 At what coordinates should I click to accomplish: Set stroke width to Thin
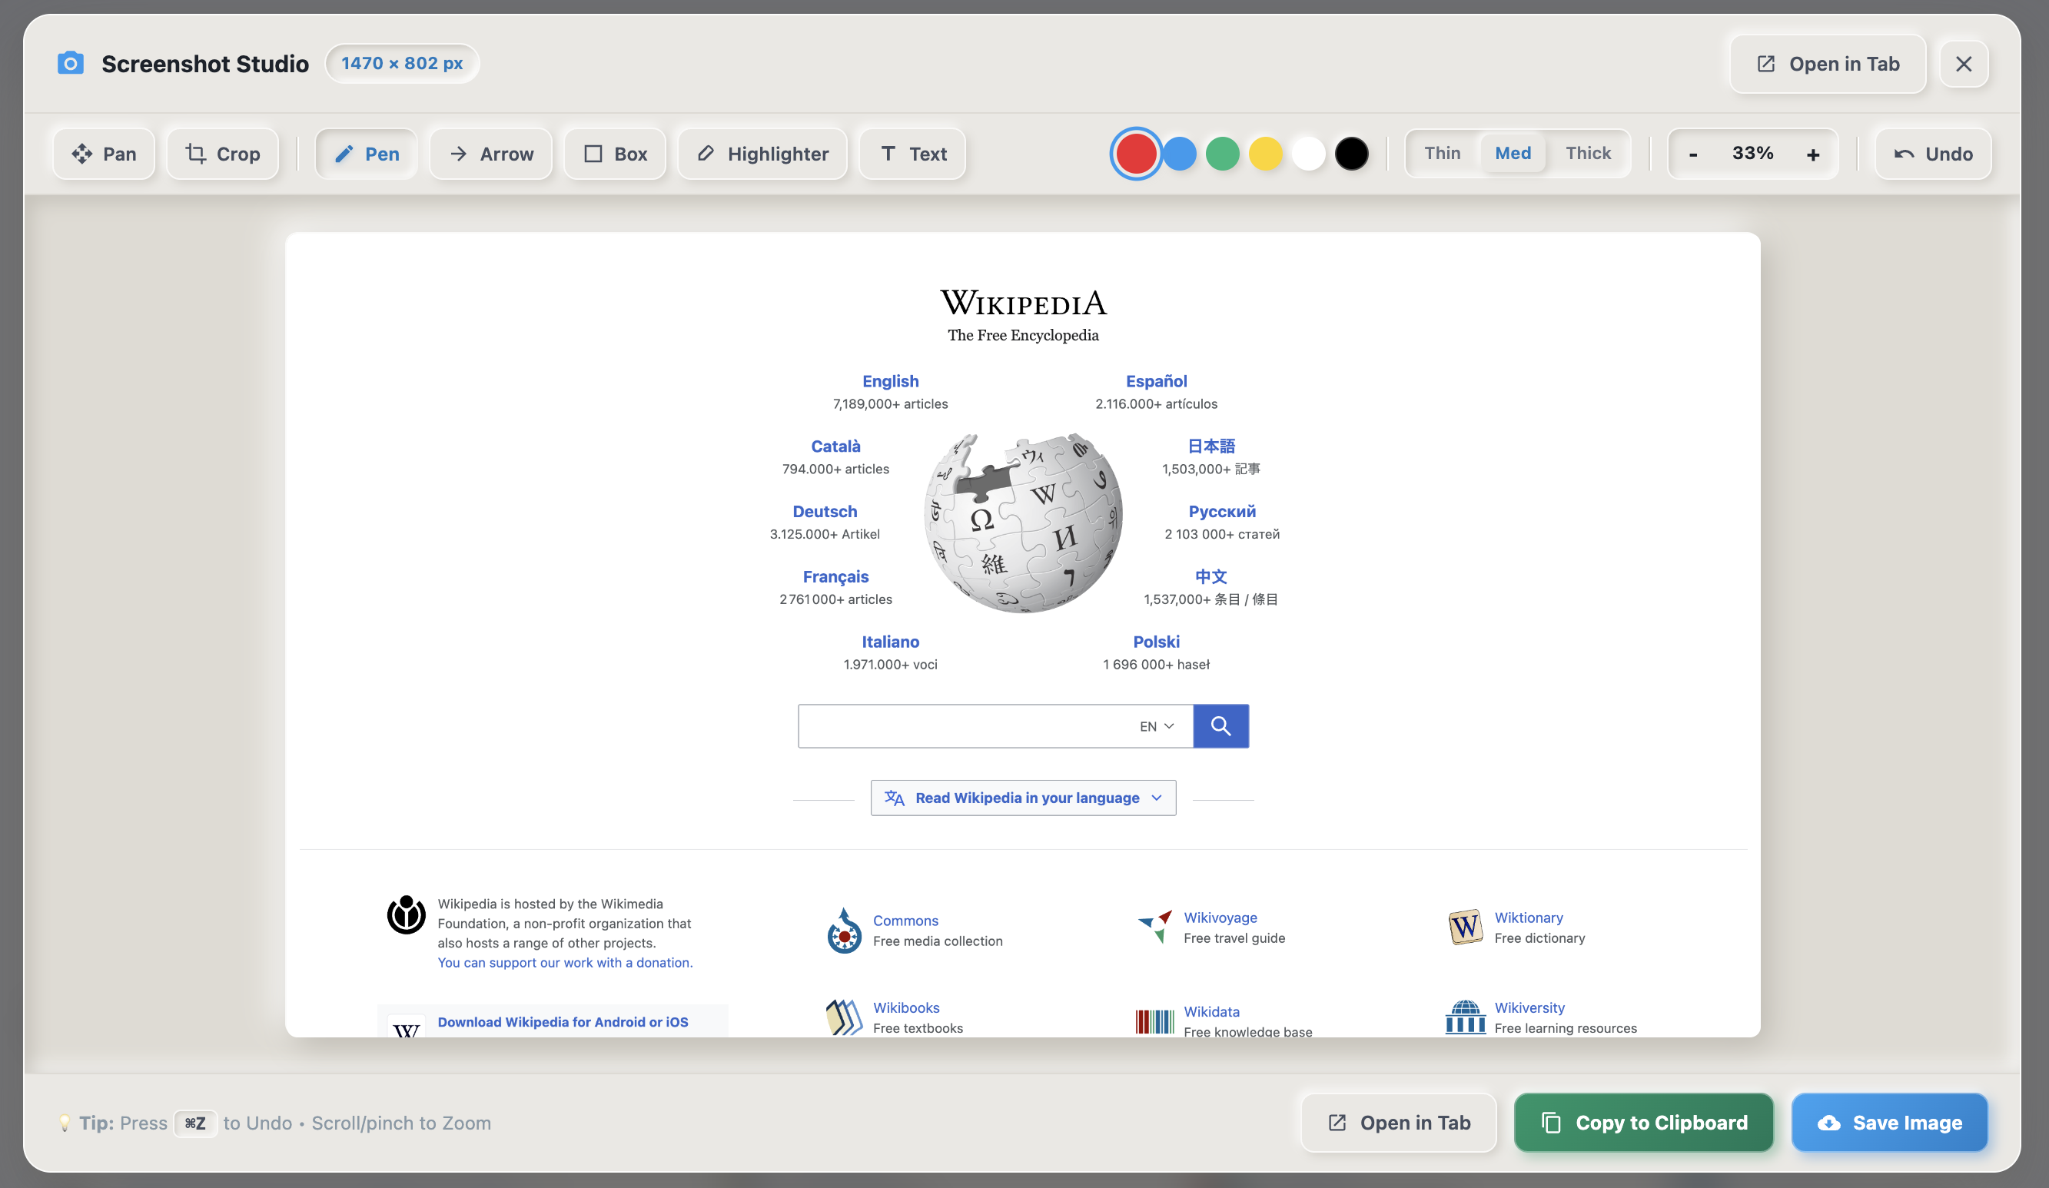pos(1443,153)
